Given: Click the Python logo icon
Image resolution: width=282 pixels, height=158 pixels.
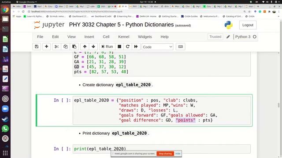Looking at the screenshot, I should coord(228,25).
